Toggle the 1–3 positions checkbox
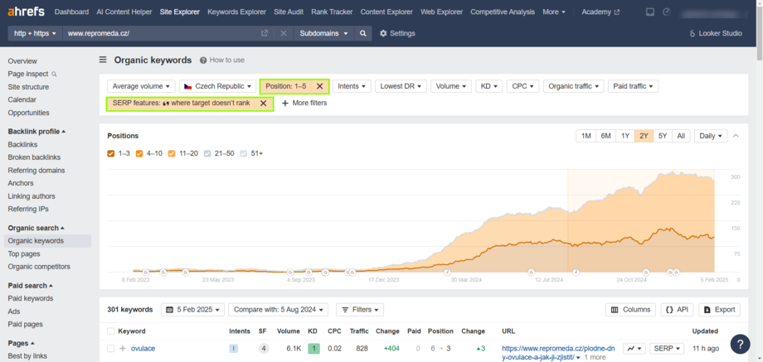The height and width of the screenshot is (362, 763). coord(111,153)
